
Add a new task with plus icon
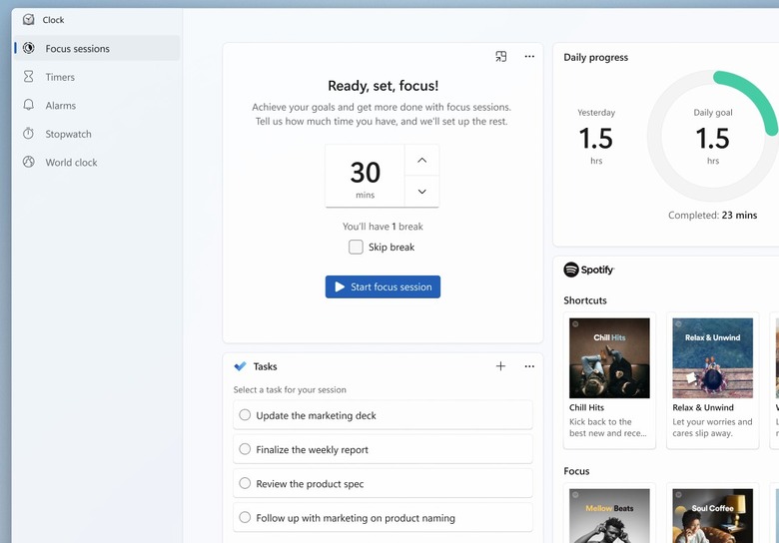[x=501, y=366]
